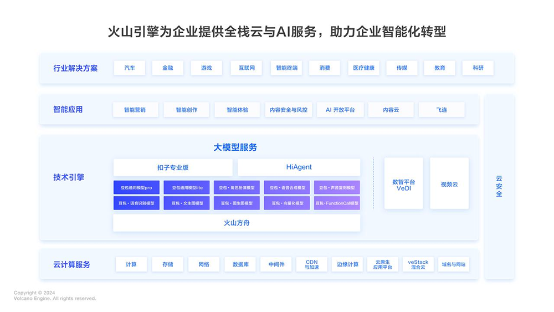Open the 飞连 application box
554x312 pixels.
point(442,110)
